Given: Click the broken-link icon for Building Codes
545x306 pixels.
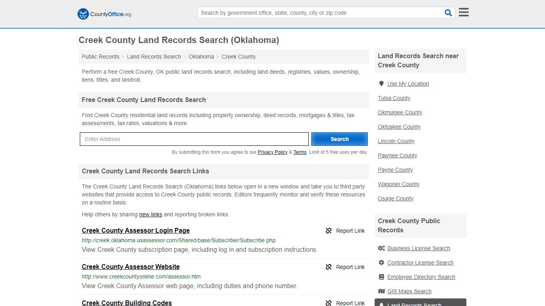Looking at the screenshot, I should pos(328,303).
